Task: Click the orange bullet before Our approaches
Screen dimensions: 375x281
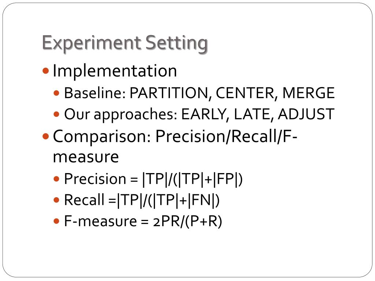Action: (56, 114)
